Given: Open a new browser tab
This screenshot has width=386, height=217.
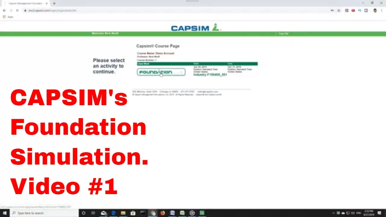Looking at the screenshot, I should tap(54, 3).
